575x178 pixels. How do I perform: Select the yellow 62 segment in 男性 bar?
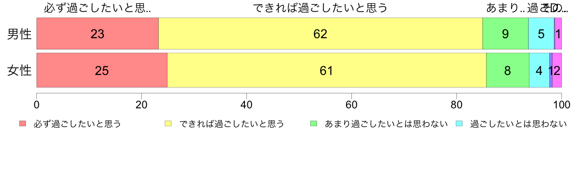(320, 33)
